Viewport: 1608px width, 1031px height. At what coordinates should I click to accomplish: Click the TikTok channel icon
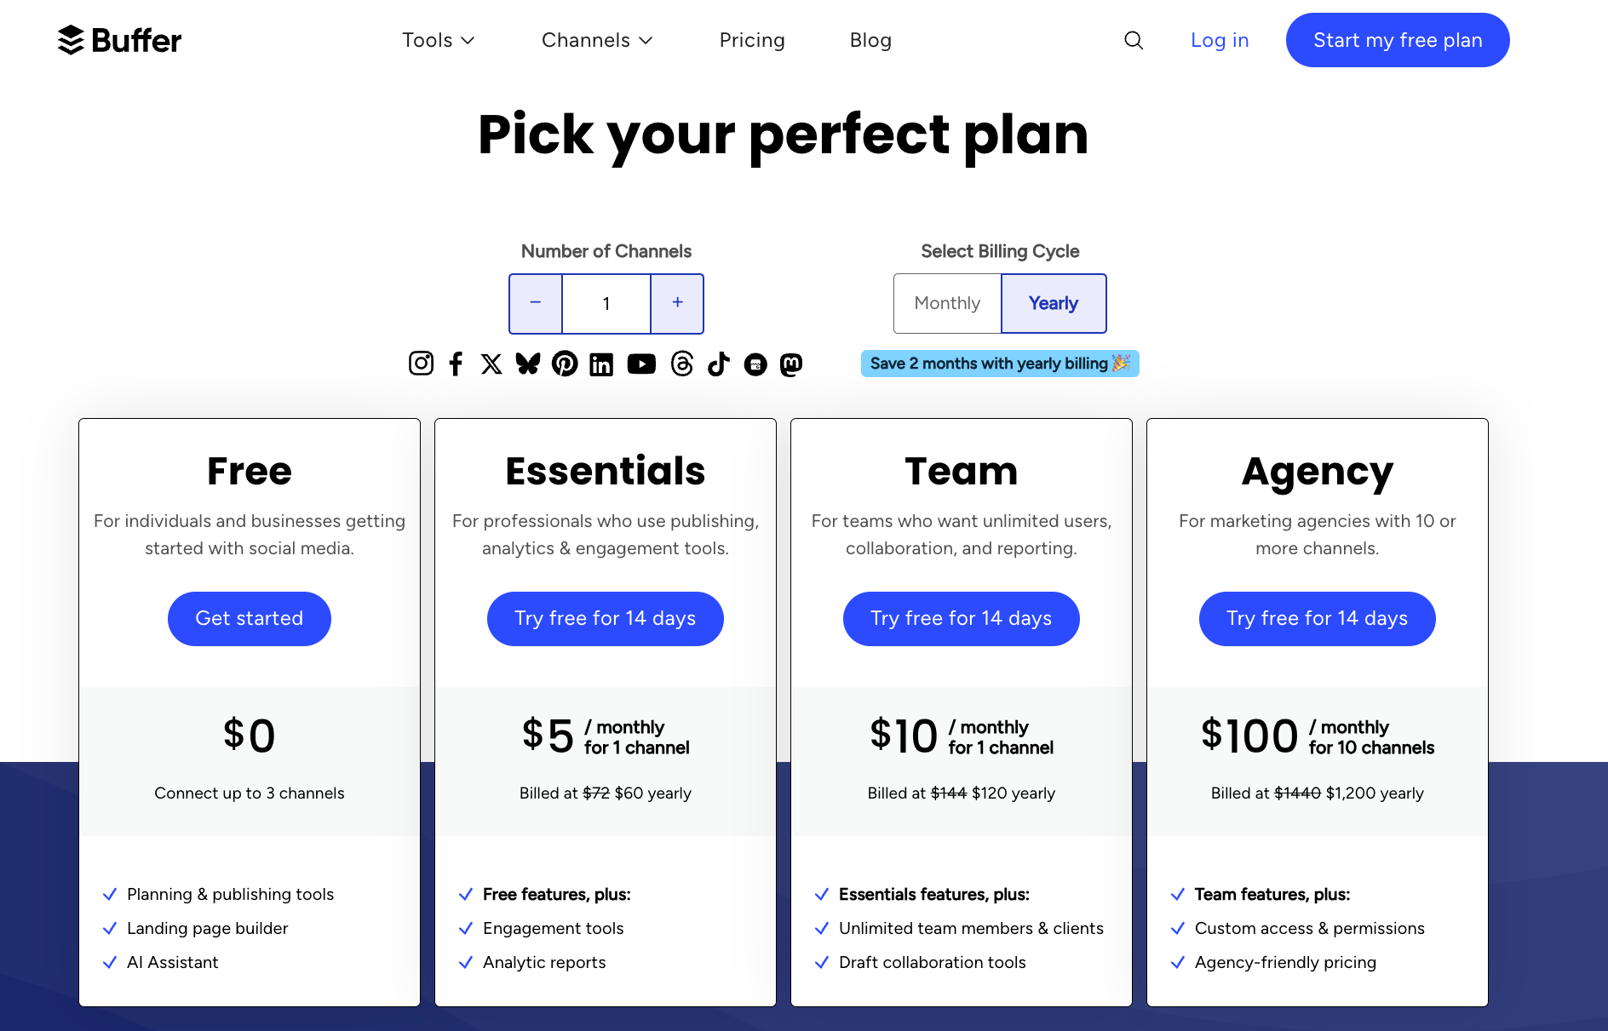click(719, 364)
